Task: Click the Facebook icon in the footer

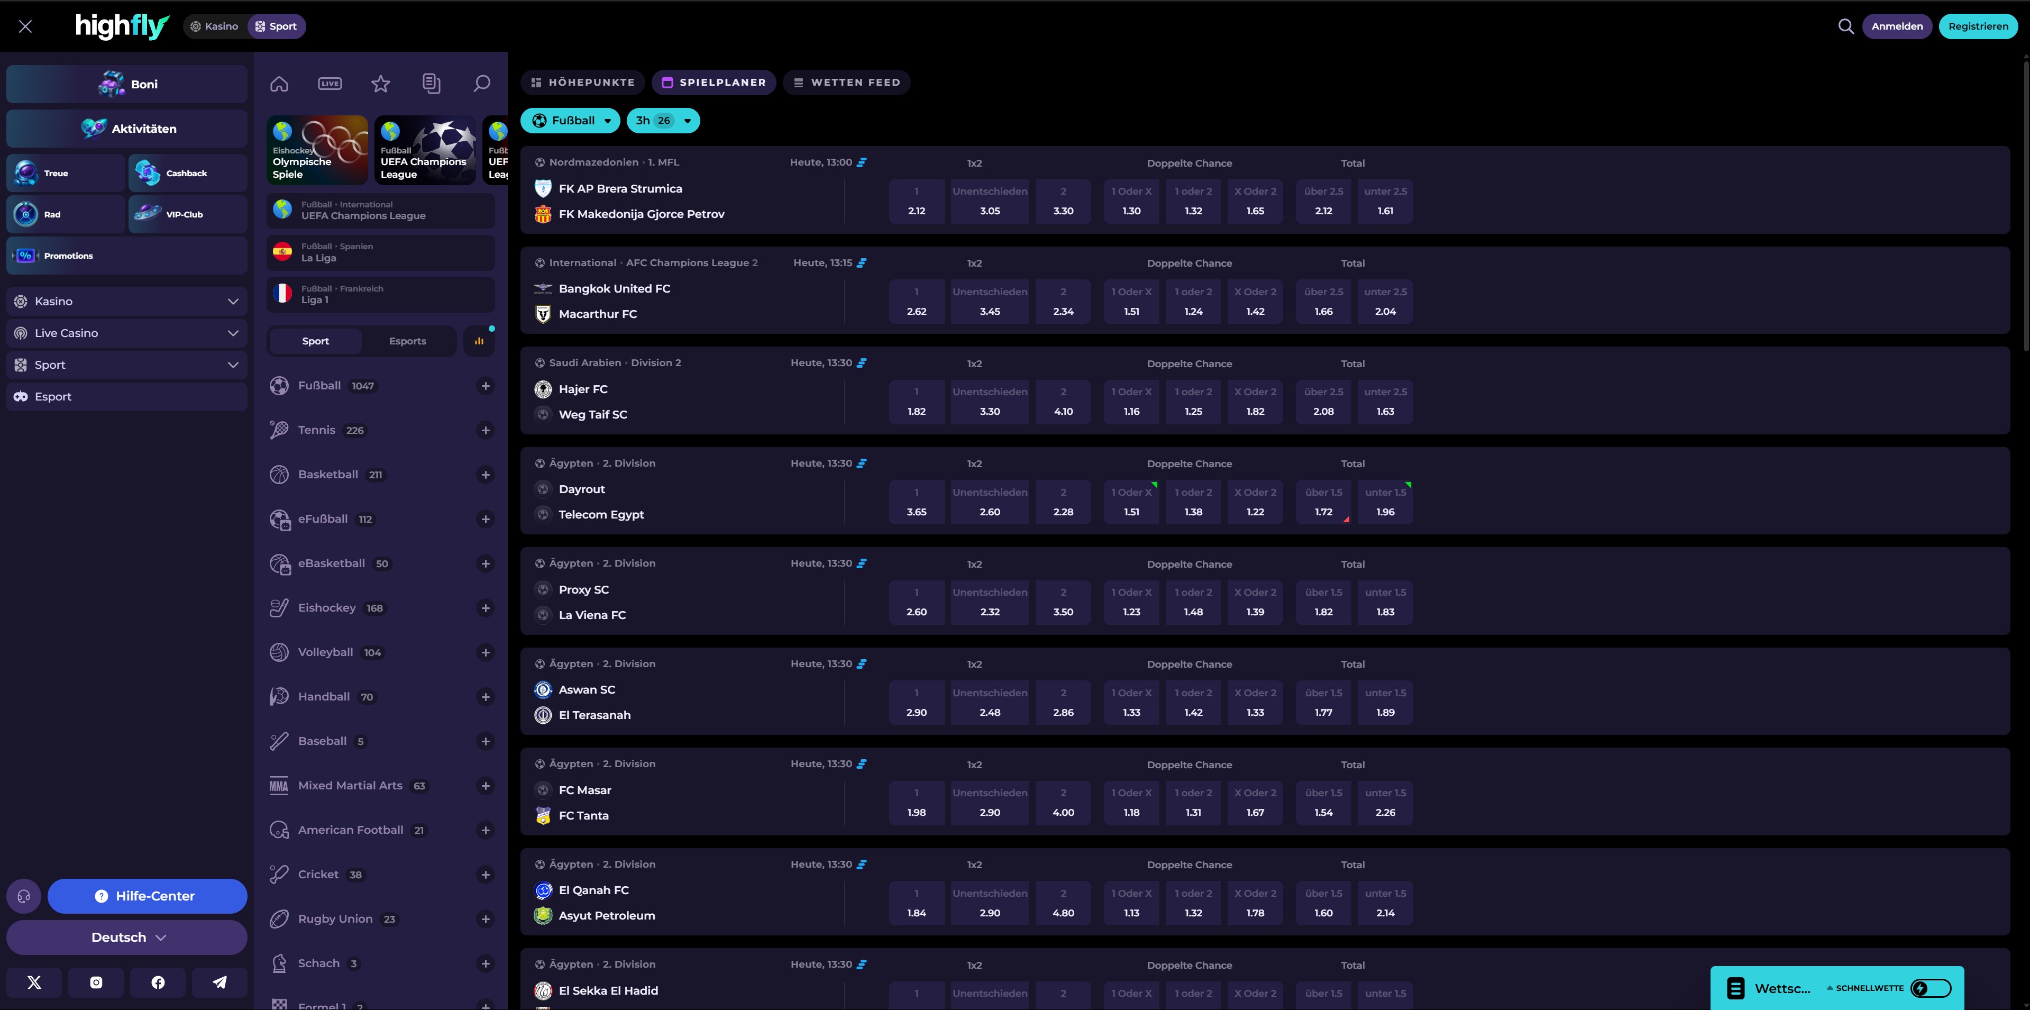Action: (158, 981)
